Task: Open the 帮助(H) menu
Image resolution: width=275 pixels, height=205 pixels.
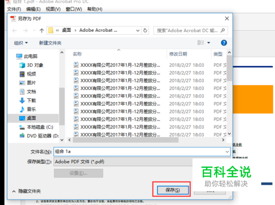Action: (x=95, y=9)
